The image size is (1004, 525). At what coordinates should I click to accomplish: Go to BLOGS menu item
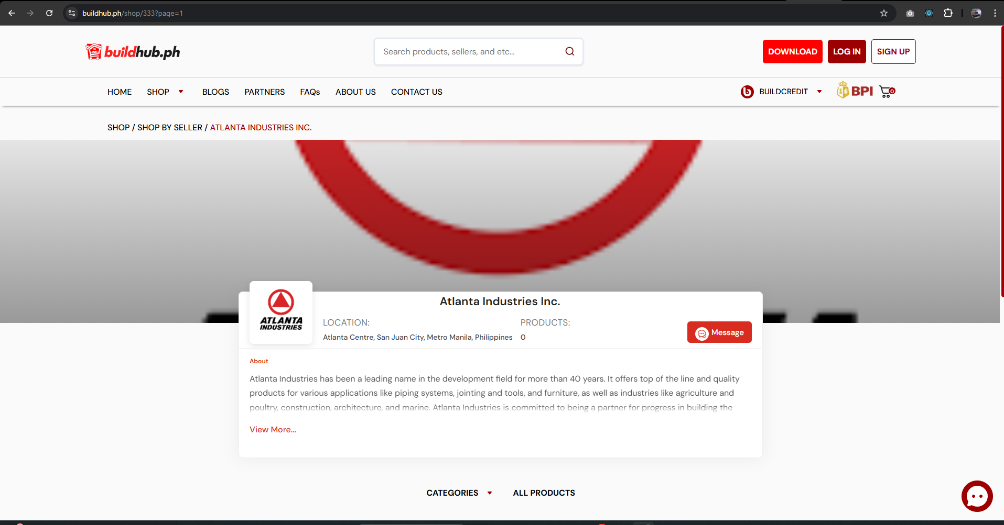[x=215, y=92]
